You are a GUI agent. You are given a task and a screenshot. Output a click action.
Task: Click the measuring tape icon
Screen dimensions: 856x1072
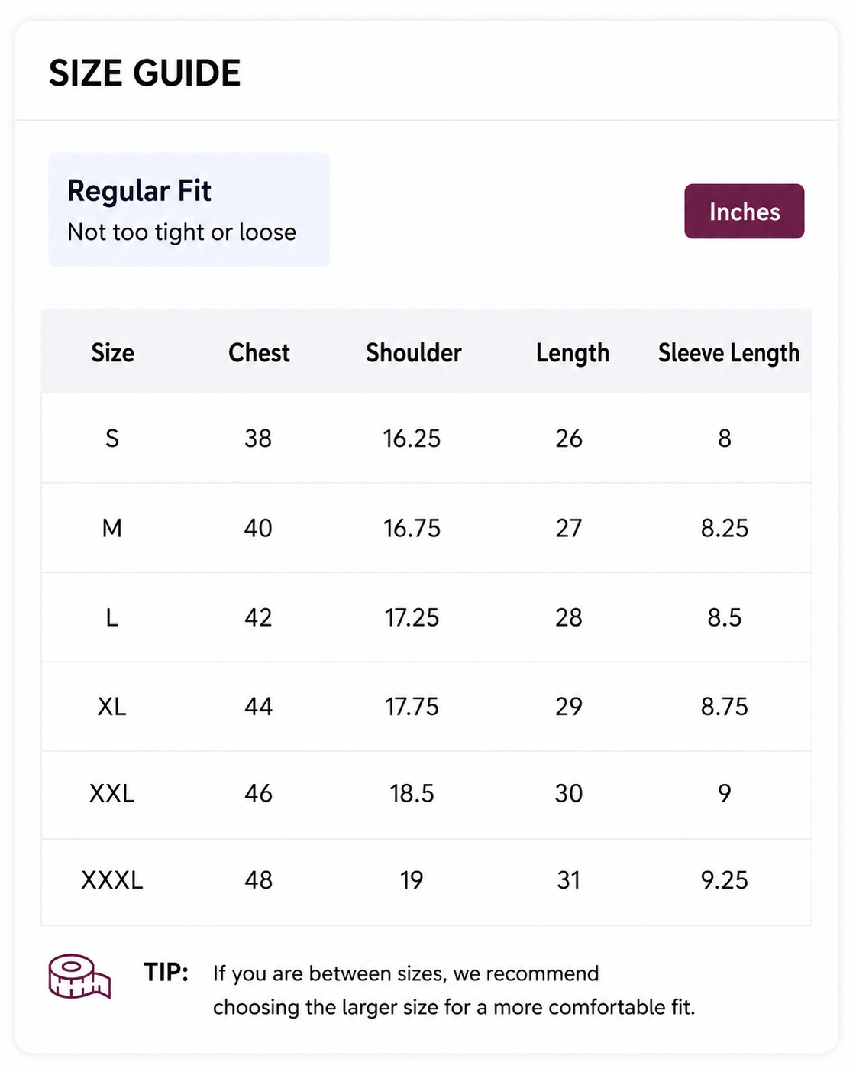(79, 976)
